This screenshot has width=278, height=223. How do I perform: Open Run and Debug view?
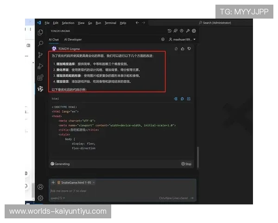click(x=41, y=66)
